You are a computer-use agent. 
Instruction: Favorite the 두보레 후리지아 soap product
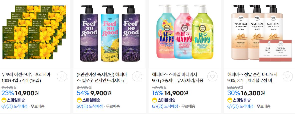coord(62,76)
